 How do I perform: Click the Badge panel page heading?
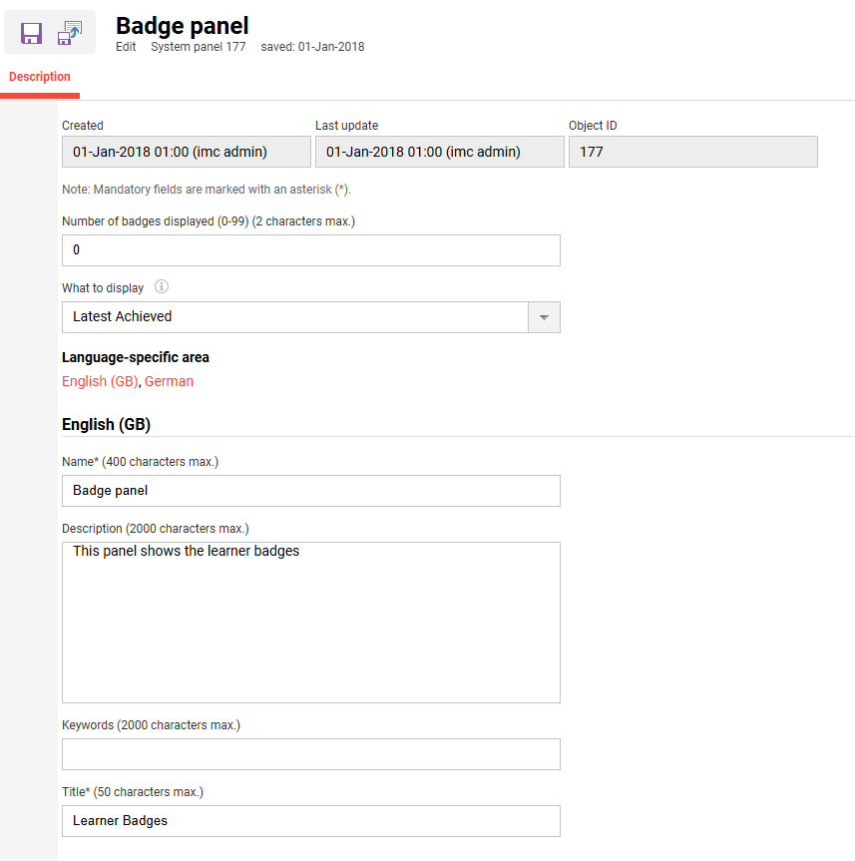click(x=183, y=26)
